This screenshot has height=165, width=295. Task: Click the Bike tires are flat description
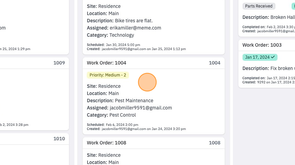point(134,21)
